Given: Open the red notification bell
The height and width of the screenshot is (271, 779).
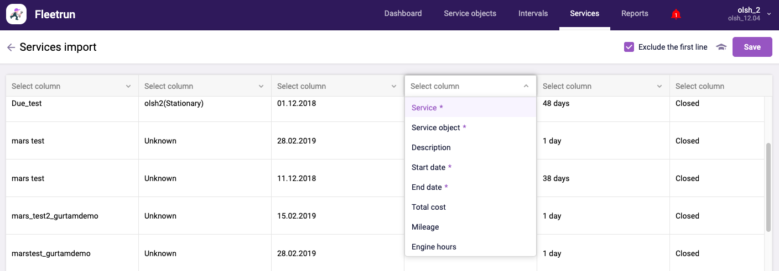Looking at the screenshot, I should [x=676, y=14].
